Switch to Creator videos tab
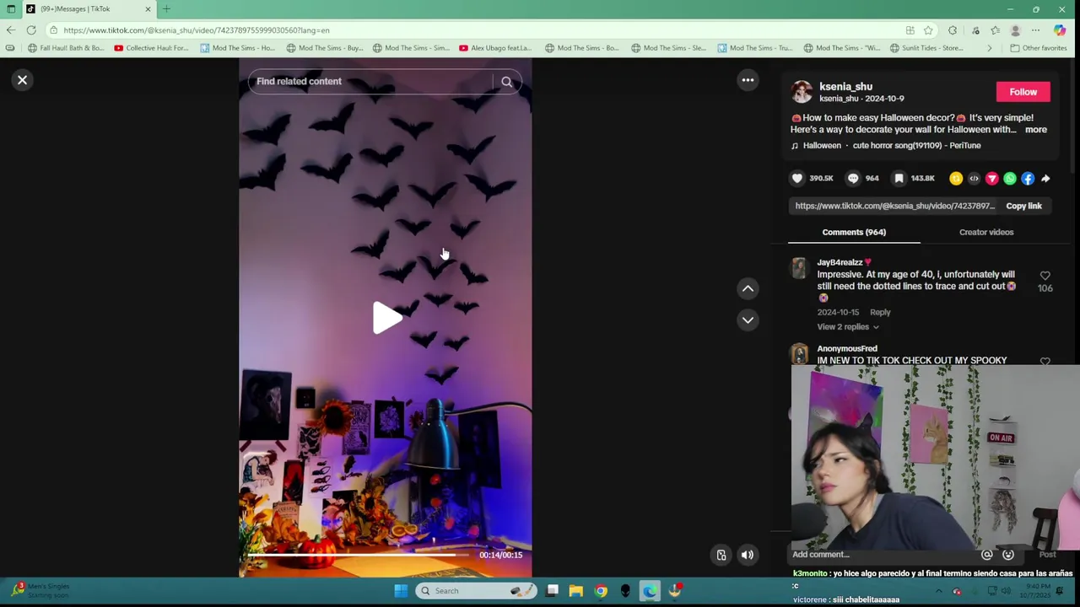The height and width of the screenshot is (607, 1080). coord(986,232)
